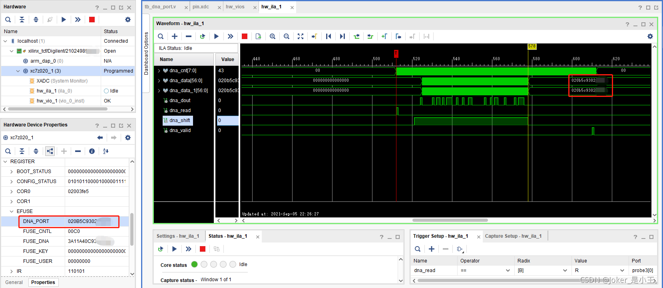This screenshot has width=663, height=288.
Task: Run trigger in the Status - hw_ila_1 panel
Action: [175, 249]
